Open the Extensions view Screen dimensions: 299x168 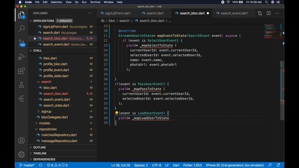[21, 71]
